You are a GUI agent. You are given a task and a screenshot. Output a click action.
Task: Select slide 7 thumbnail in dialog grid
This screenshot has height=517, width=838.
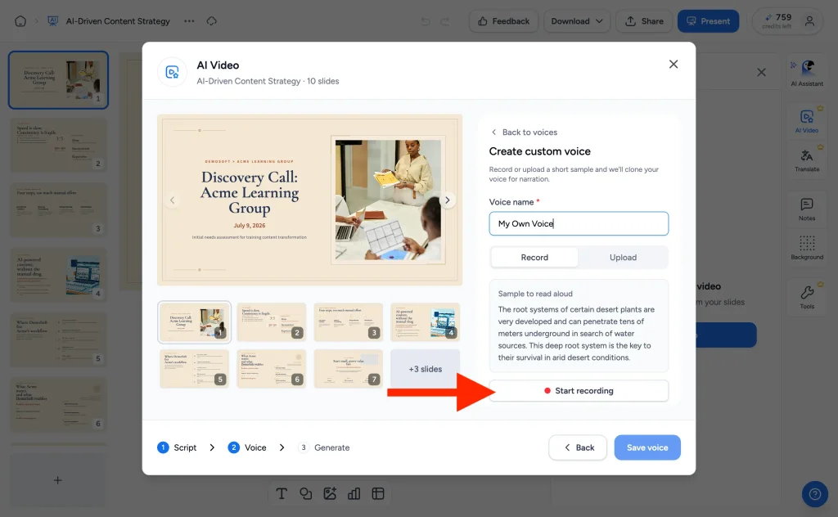[349, 368]
